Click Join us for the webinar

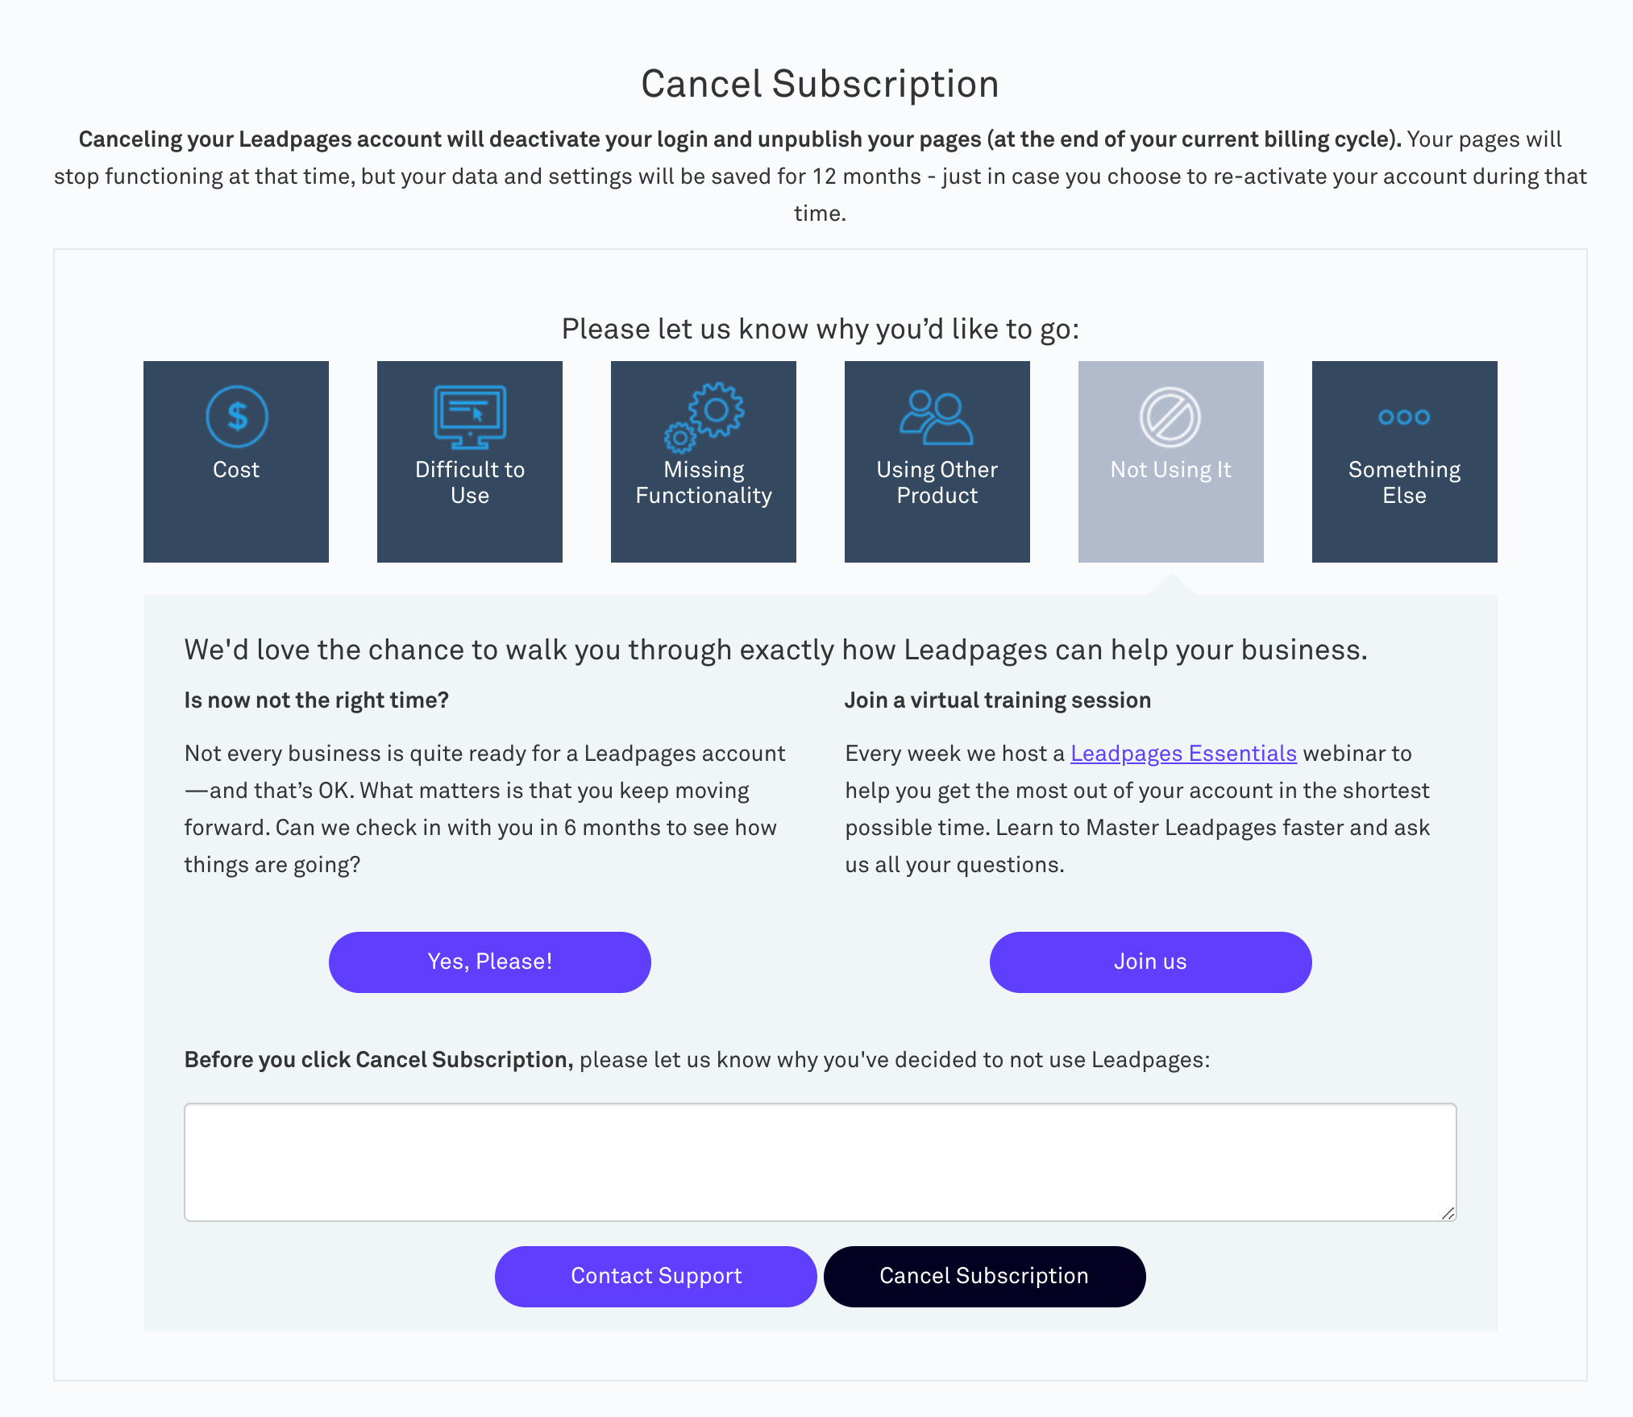tap(1149, 962)
